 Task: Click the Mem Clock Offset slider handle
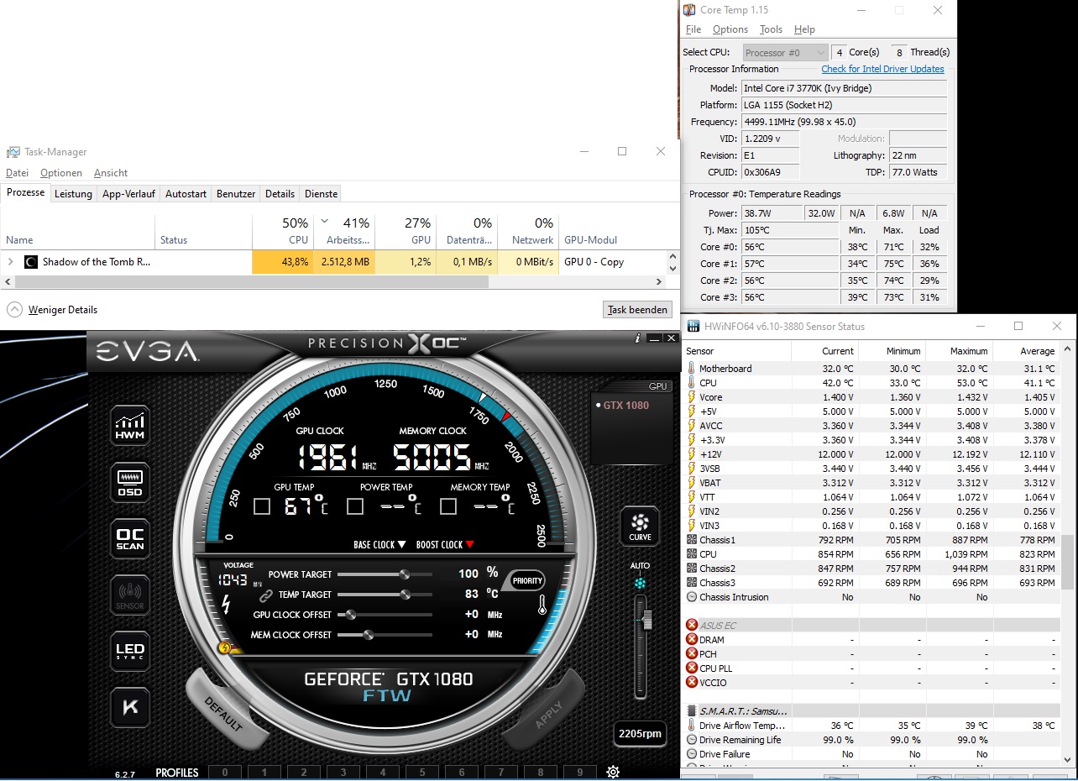pyautogui.click(x=368, y=635)
